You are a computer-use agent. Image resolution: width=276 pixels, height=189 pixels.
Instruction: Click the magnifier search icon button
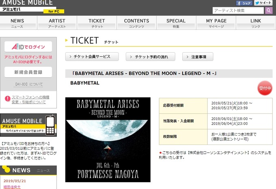269,11
